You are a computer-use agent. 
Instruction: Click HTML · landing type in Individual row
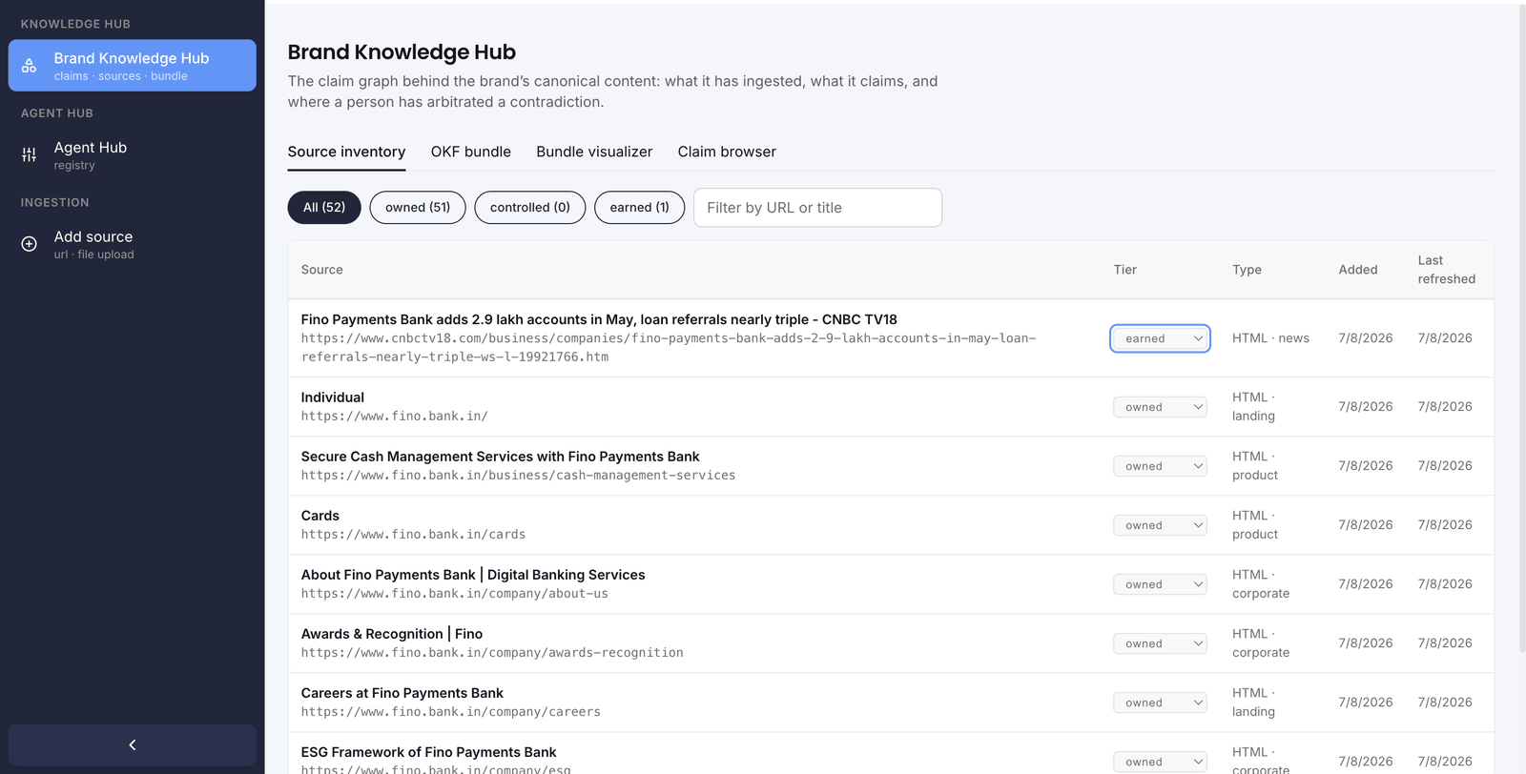(x=1253, y=407)
